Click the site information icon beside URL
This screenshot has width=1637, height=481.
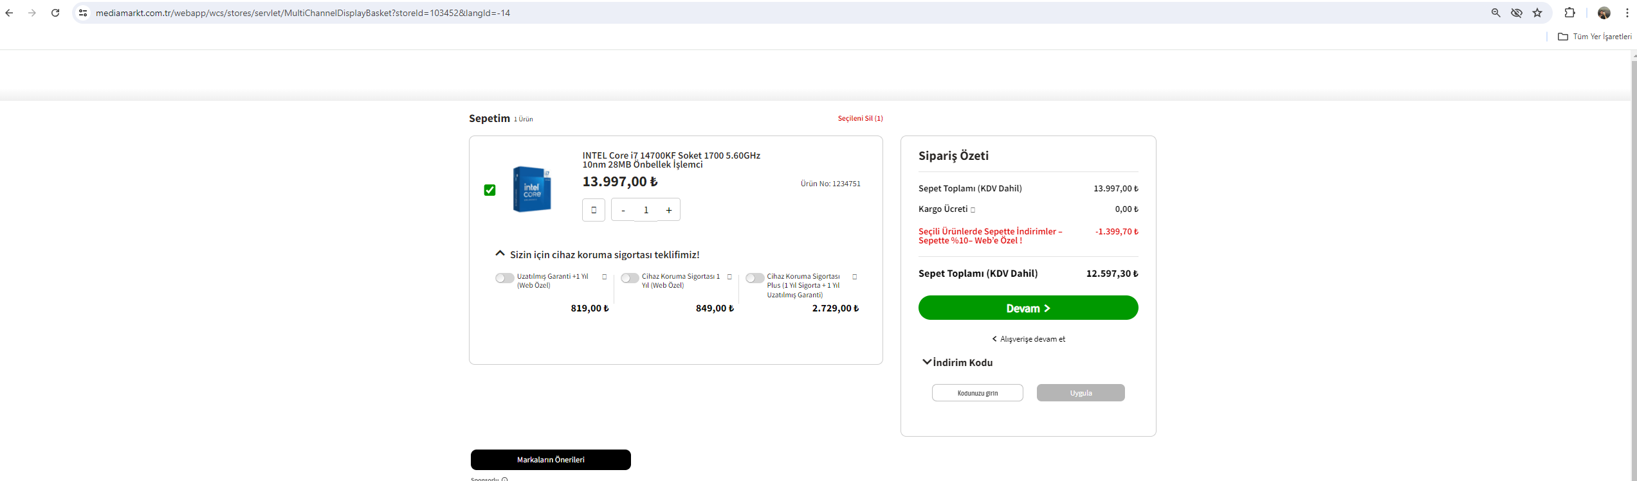pos(83,13)
